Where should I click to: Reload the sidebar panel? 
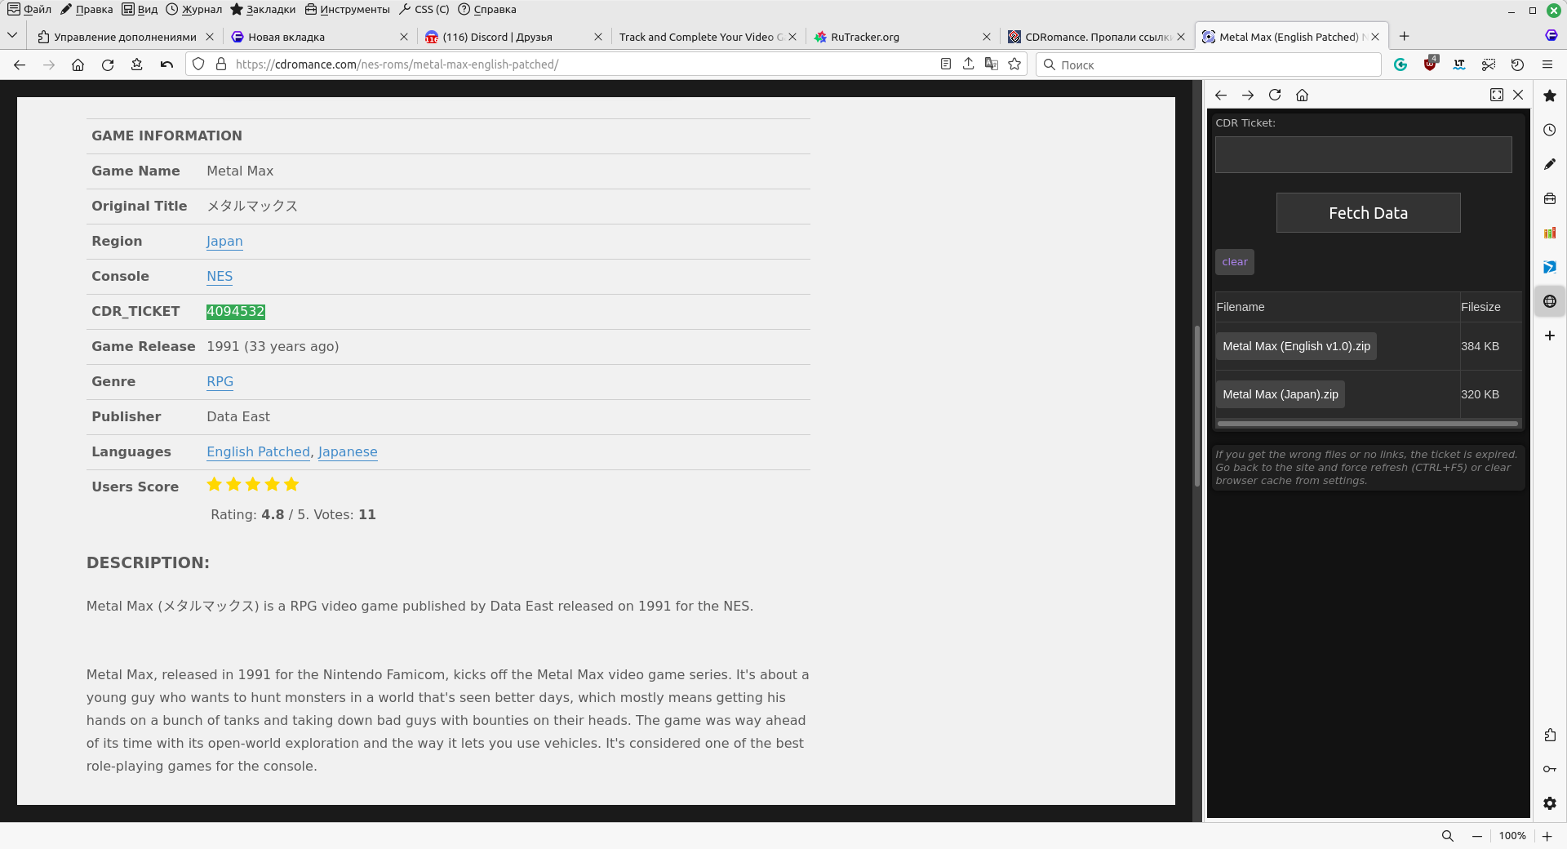[x=1275, y=95]
